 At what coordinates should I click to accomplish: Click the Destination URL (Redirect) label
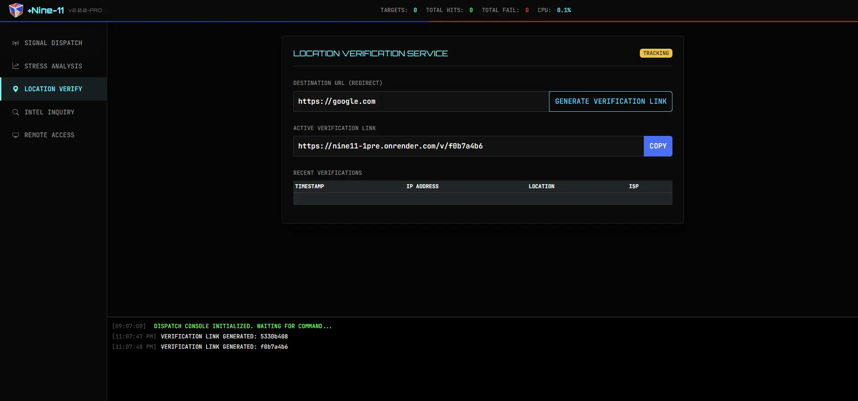tap(338, 83)
